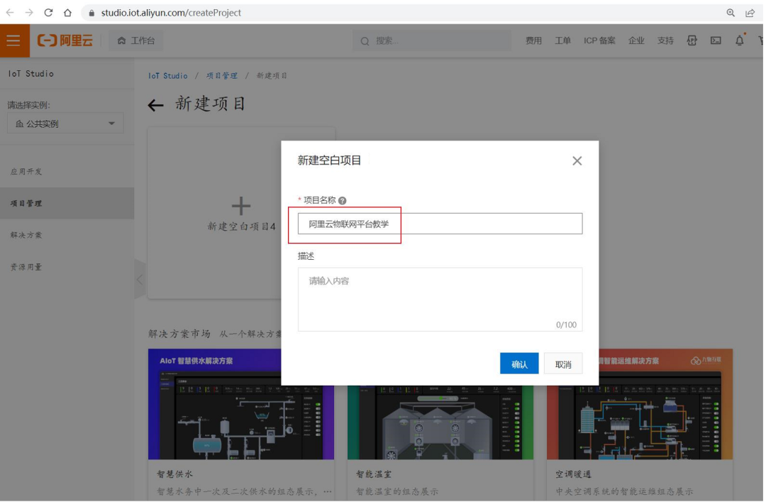Open the ICP 备案 menu

click(599, 40)
